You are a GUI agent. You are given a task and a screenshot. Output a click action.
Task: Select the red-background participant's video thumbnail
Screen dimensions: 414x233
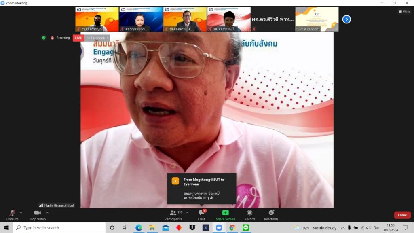pos(229,19)
